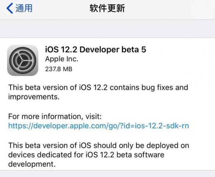Tap the gray area below the update card

click(x=107, y=174)
